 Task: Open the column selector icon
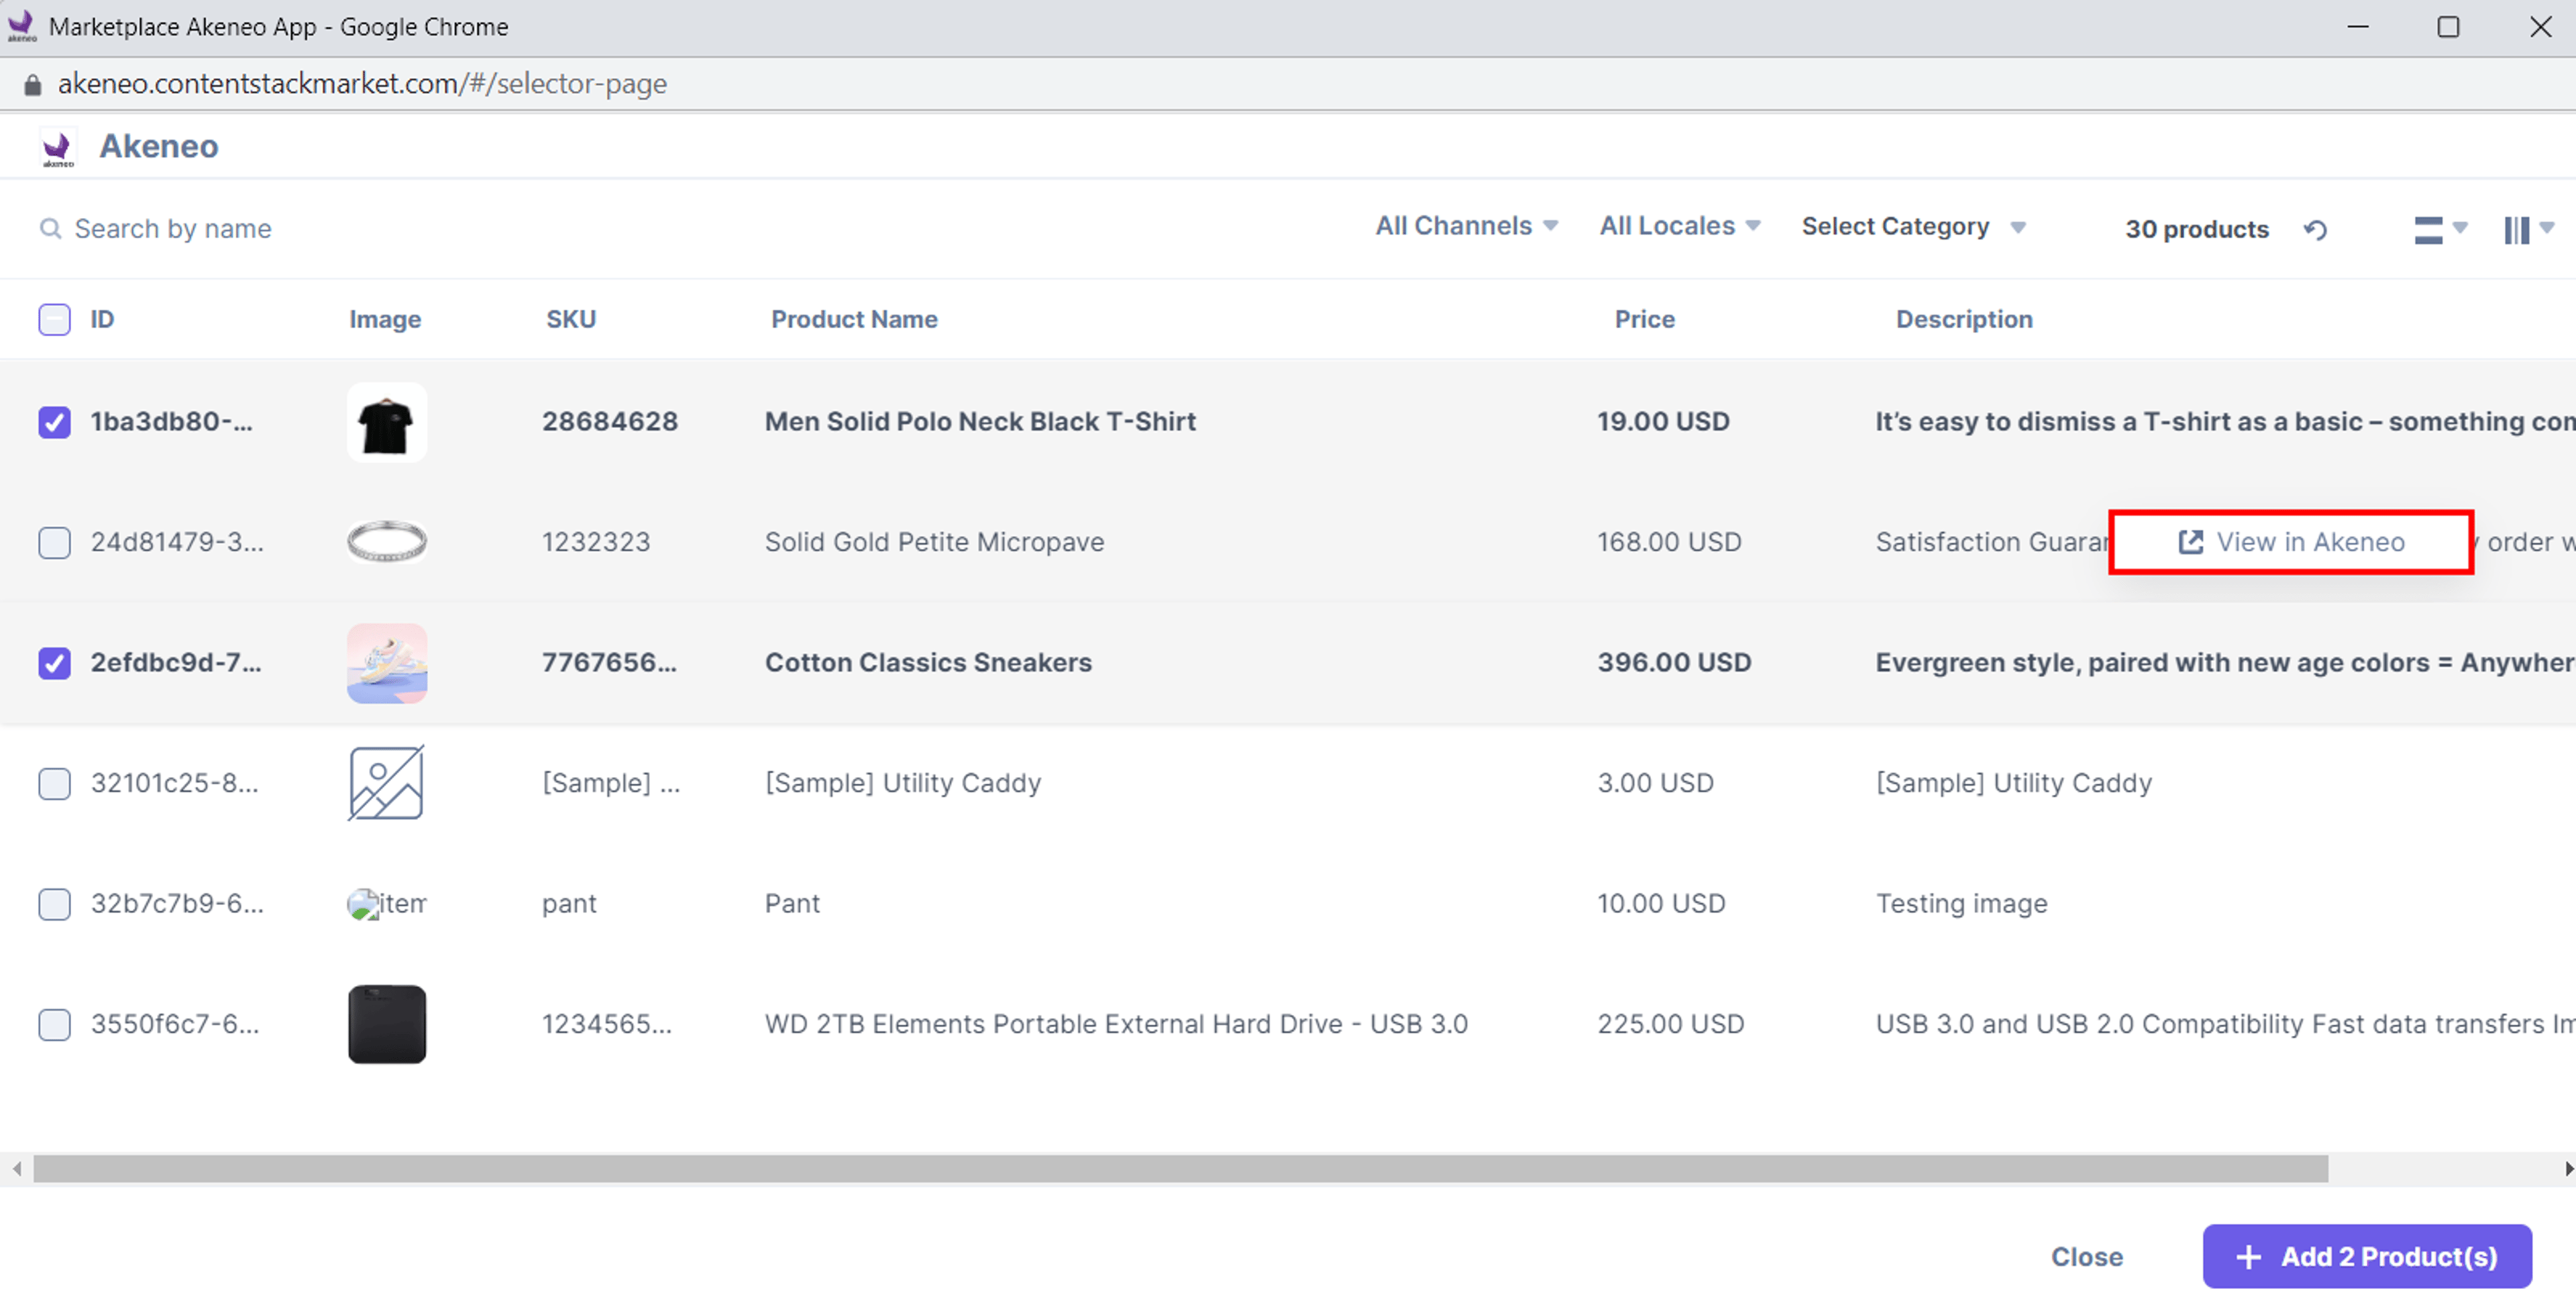point(2516,230)
